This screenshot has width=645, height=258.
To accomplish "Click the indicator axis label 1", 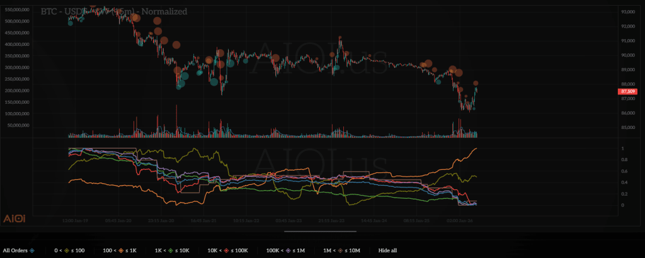I will [x=605, y=149].
